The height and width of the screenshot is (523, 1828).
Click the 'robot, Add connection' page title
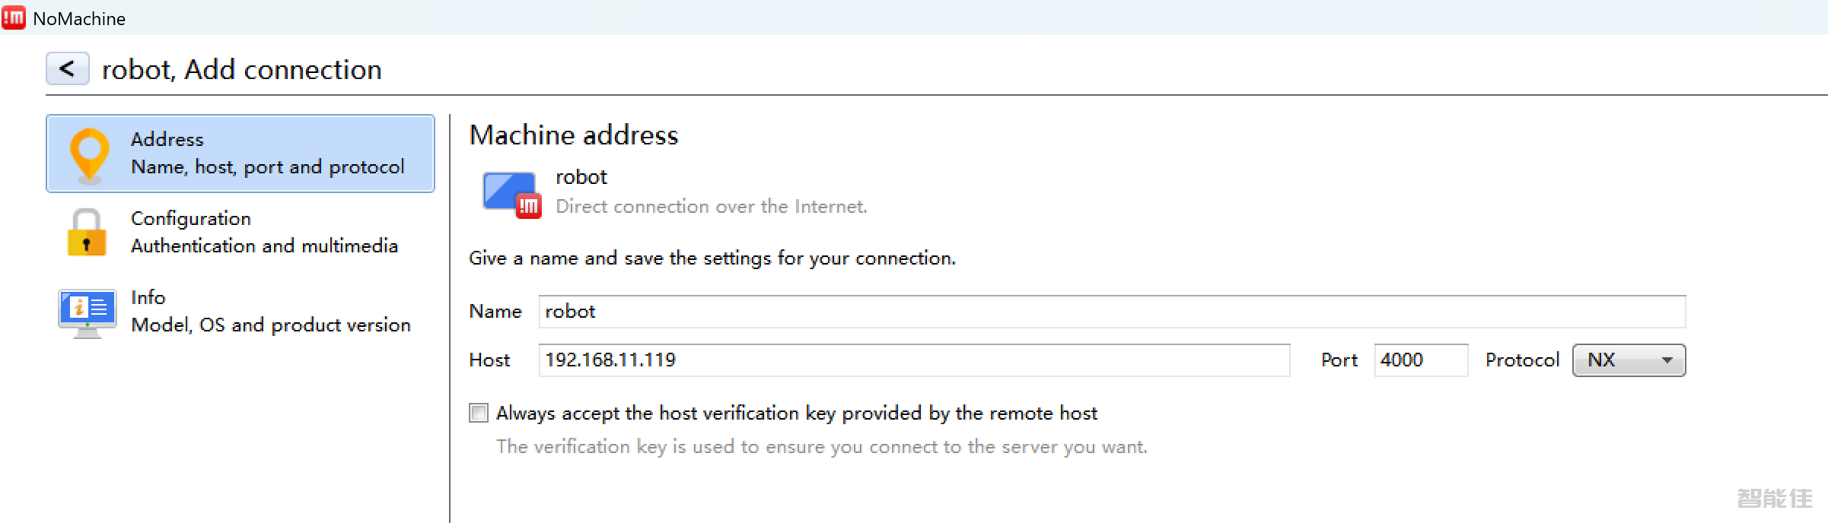(241, 70)
